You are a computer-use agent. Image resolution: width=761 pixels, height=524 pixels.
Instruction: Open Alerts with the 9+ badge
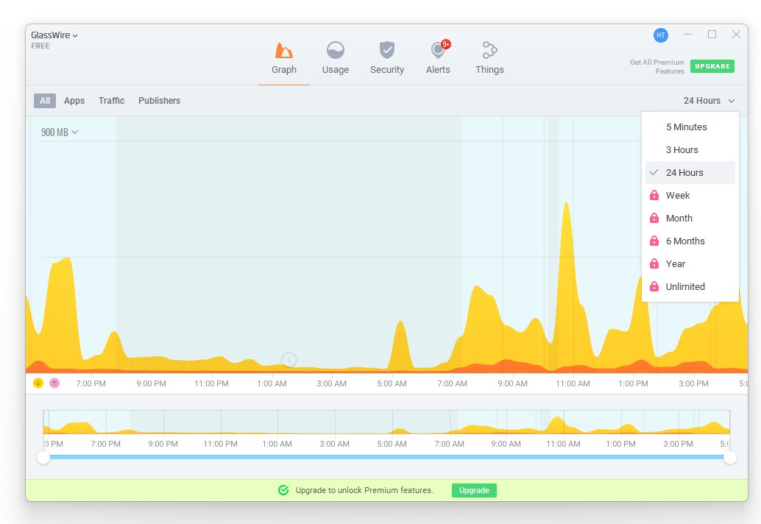point(438,50)
